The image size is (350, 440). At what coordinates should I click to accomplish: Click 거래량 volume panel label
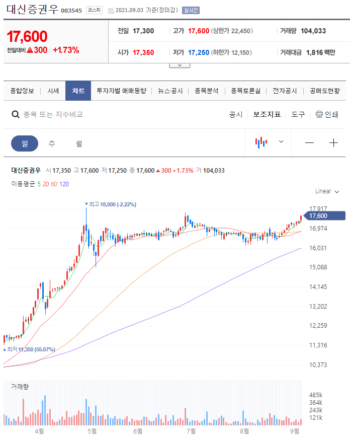click(x=20, y=387)
